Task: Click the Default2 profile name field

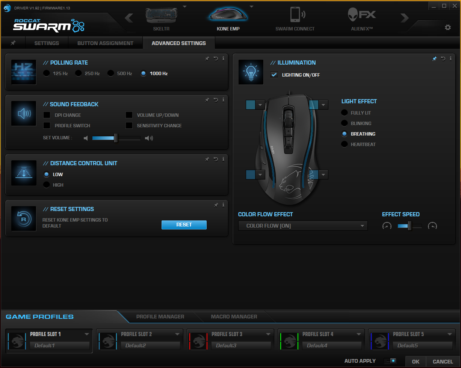Action: (x=150, y=345)
